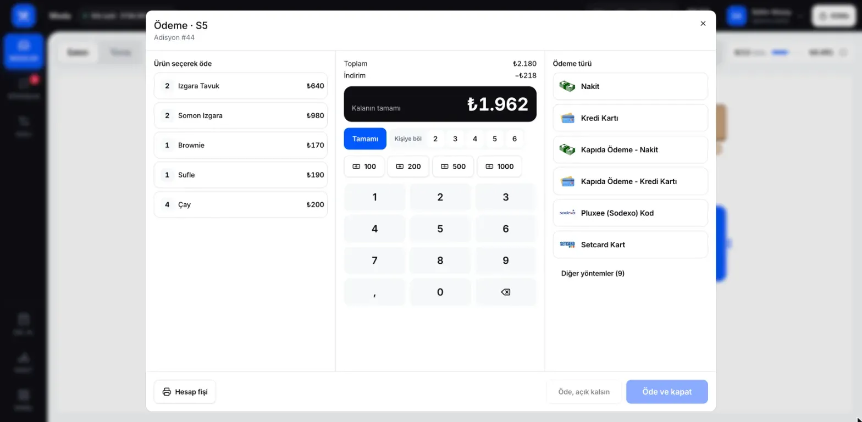Delete last digit with the backspace key
The image size is (862, 422).
(506, 292)
